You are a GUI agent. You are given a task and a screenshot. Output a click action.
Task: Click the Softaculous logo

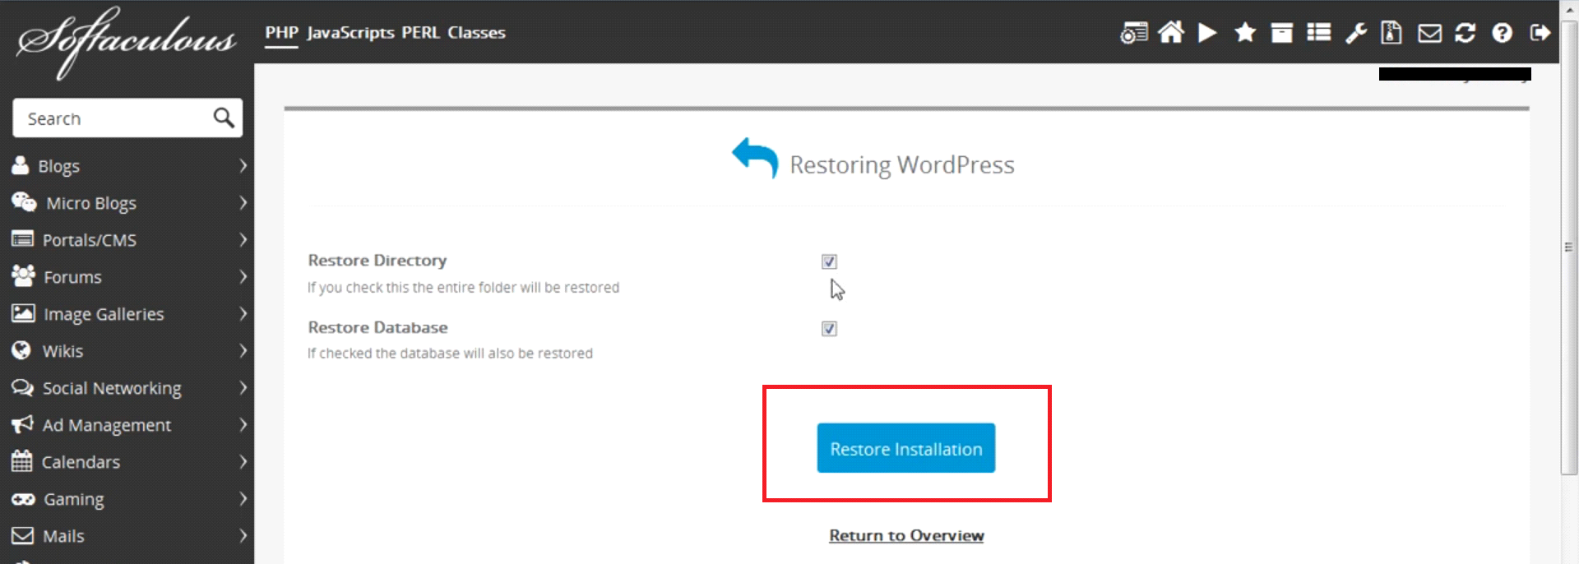pyautogui.click(x=127, y=41)
